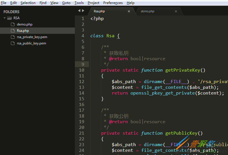Select Rsa.php in the sidebar

[x=23, y=31]
